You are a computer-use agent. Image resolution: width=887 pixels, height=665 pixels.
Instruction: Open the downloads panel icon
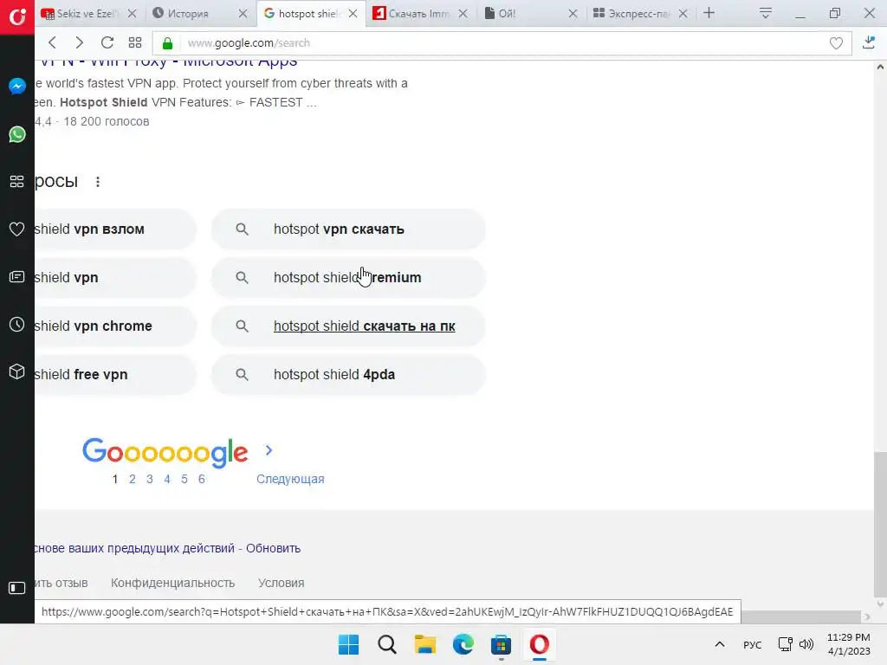(869, 42)
